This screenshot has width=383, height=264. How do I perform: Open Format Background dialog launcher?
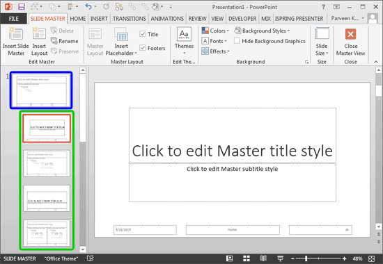(x=306, y=62)
